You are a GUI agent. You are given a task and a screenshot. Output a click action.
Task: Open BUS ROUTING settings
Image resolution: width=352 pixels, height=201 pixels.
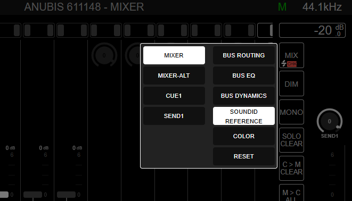(244, 55)
